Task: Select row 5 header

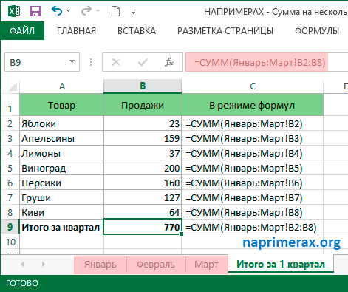Action: tap(10, 168)
